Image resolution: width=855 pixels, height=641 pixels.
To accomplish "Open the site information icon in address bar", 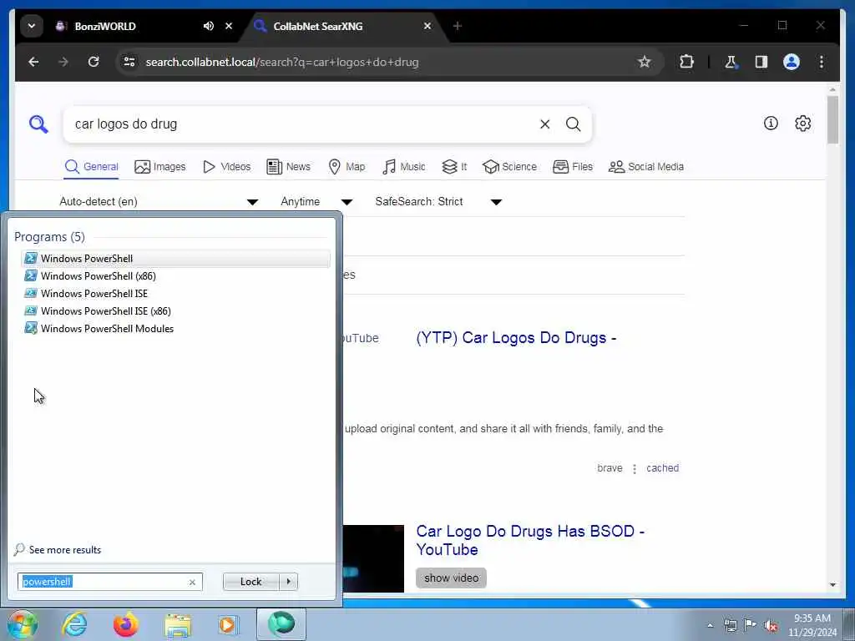I will click(x=129, y=62).
